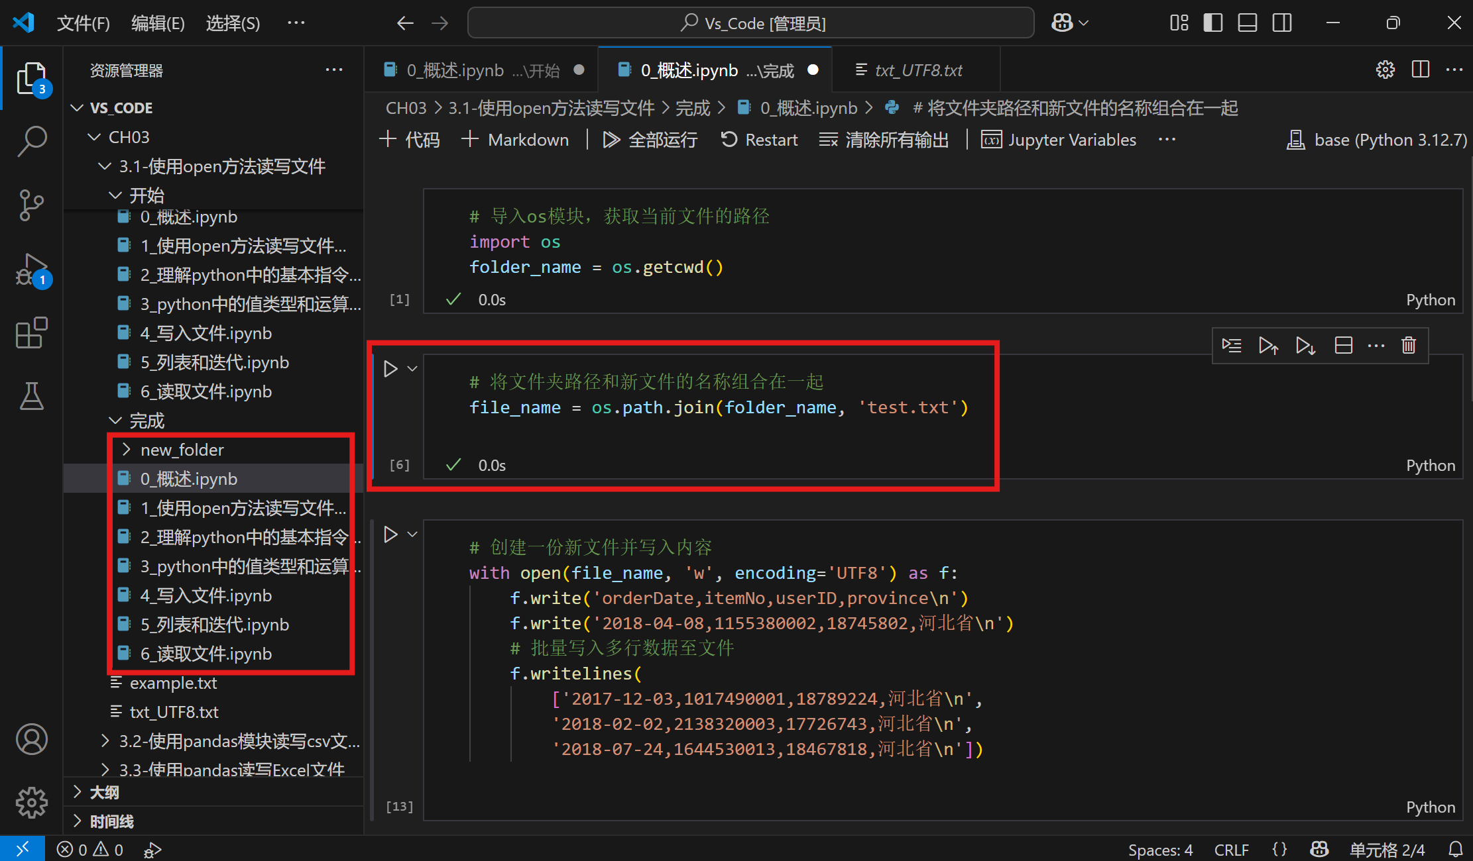
Task: Open the Copilot menu in title bar
Action: click(x=1070, y=23)
